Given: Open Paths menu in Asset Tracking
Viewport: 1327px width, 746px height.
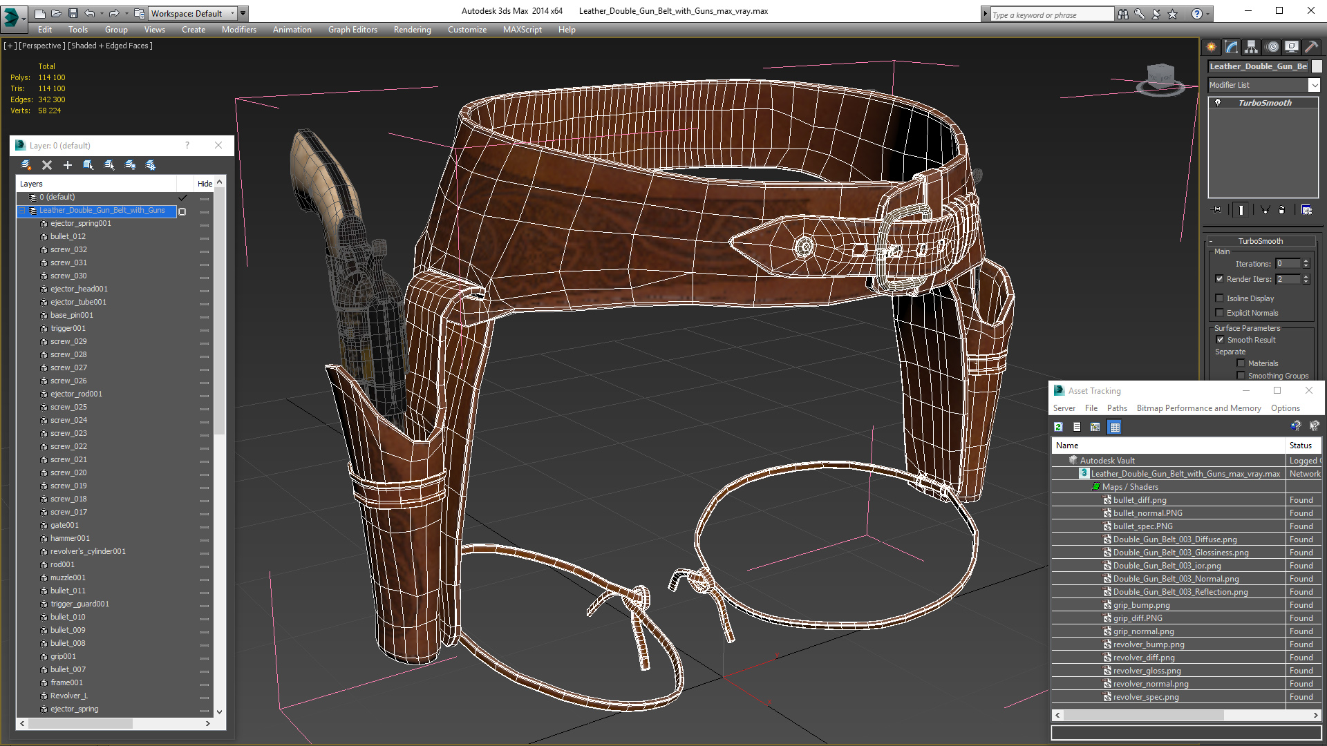Looking at the screenshot, I should point(1116,408).
